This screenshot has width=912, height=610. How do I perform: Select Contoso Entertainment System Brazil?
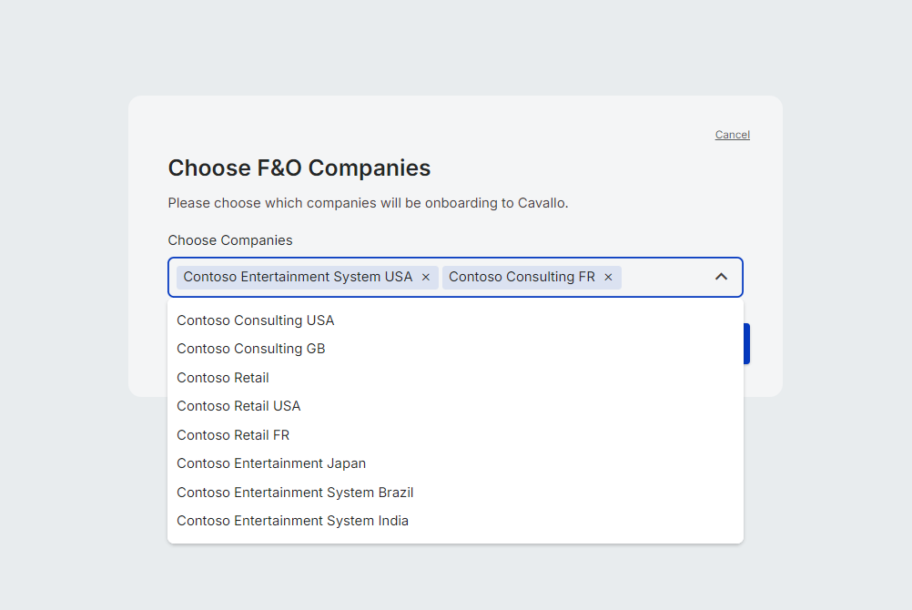pos(295,493)
